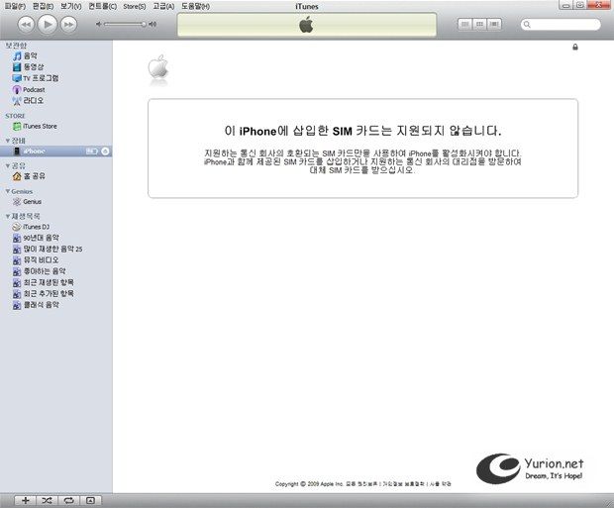Viewport: 614px width, 508px height.
Task: Collapse the 재생목록 playlists section
Action: [8, 216]
